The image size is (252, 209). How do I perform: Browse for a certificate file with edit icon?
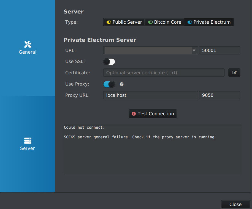(x=234, y=73)
